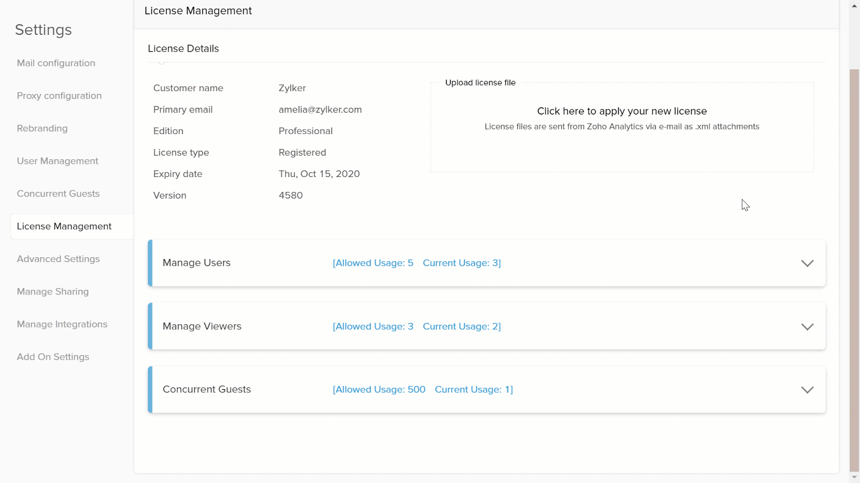Viewport: 860px width, 483px height.
Task: Expand the Concurrent Guests section chevron
Action: pos(807,390)
